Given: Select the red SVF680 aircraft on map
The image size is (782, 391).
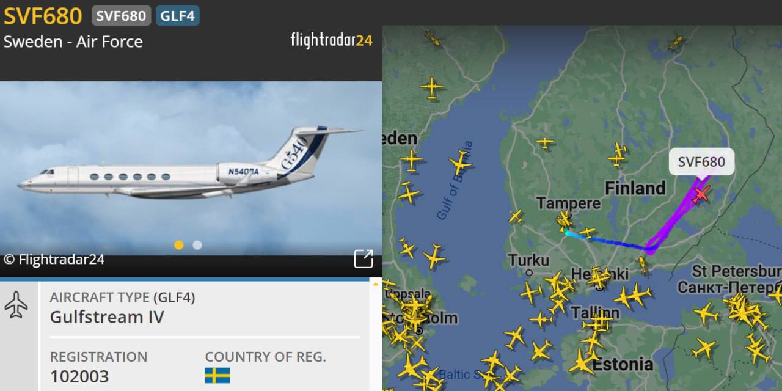Looking at the screenshot, I should 701,194.
